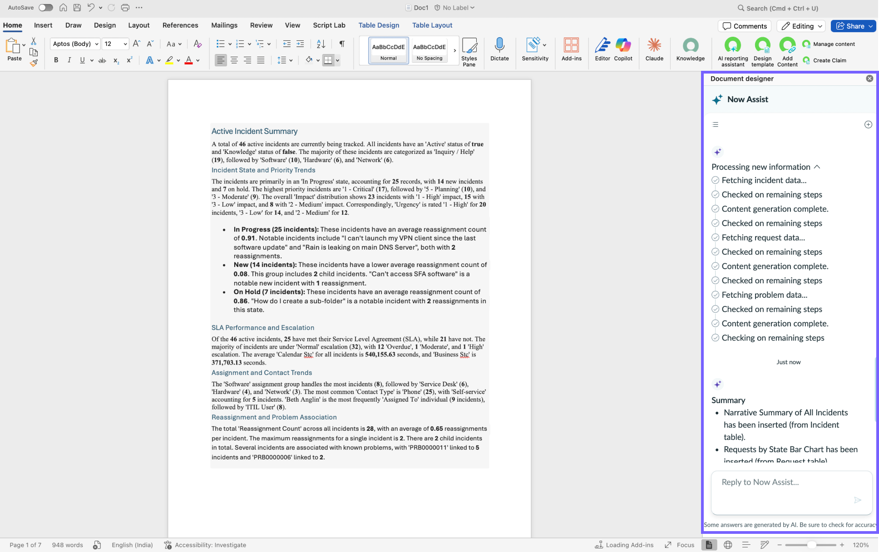Switch to the References tab

(180, 25)
